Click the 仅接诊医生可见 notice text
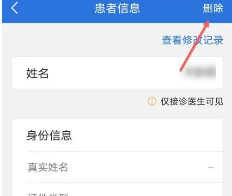The image size is (232, 196). (192, 101)
